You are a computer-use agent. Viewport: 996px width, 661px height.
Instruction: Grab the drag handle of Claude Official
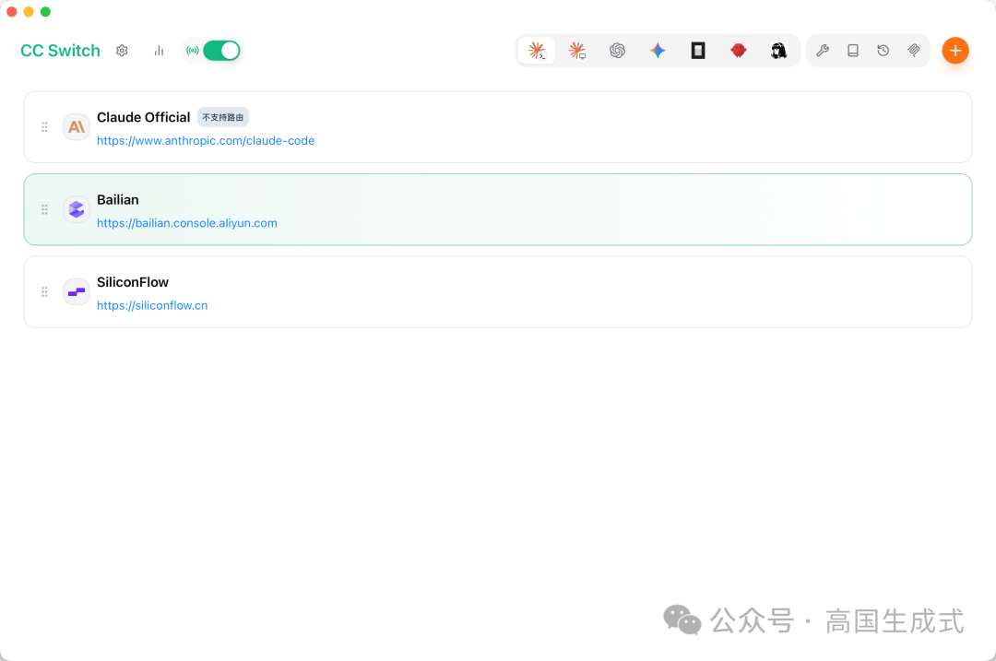[x=44, y=127]
